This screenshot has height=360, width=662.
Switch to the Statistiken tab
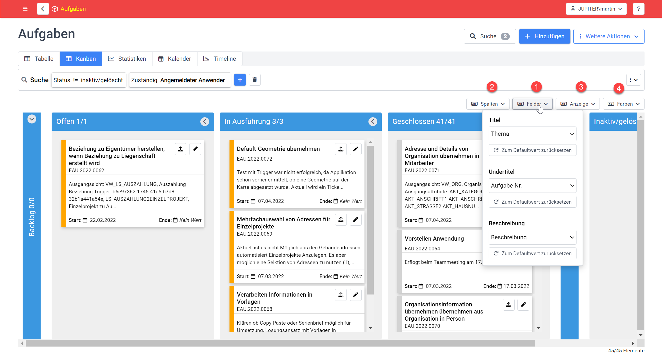coord(127,59)
